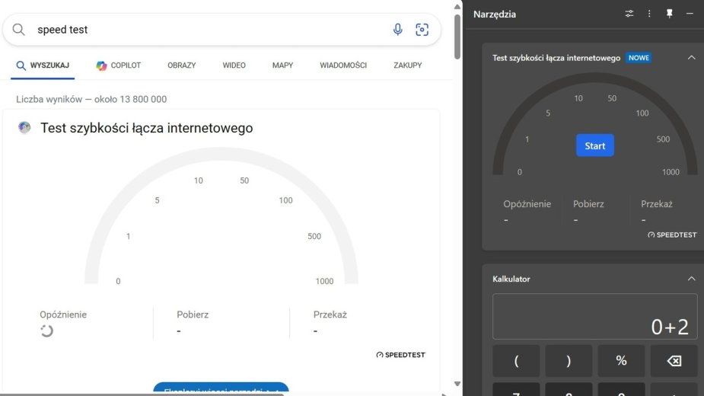Open the COPILOT tab
Screen dimensions: 704x396
119,65
